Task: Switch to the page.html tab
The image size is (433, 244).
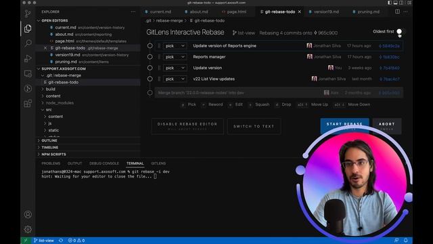Action: (x=236, y=12)
